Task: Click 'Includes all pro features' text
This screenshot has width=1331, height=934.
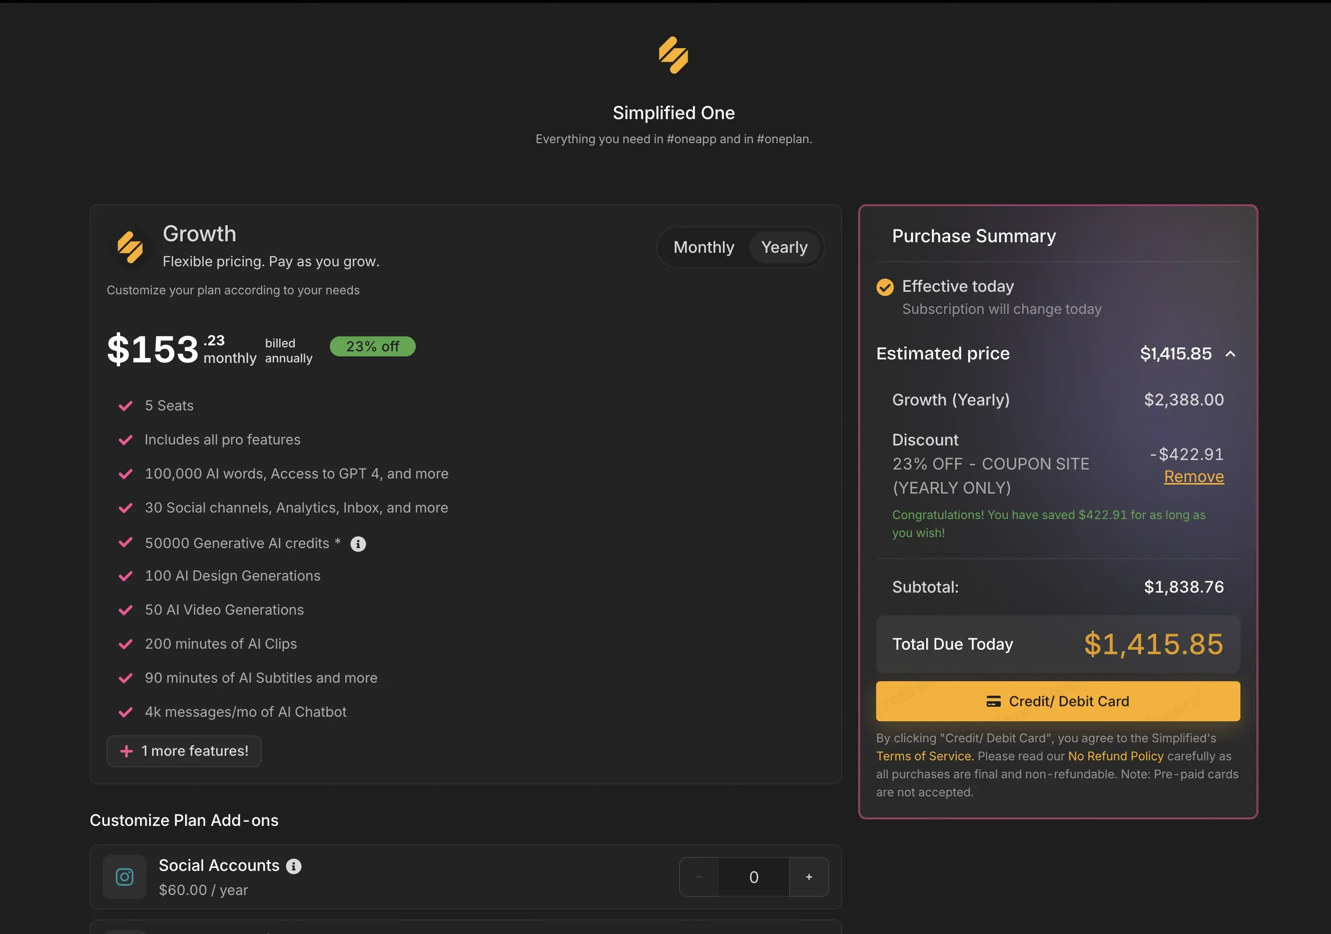Action: (223, 440)
